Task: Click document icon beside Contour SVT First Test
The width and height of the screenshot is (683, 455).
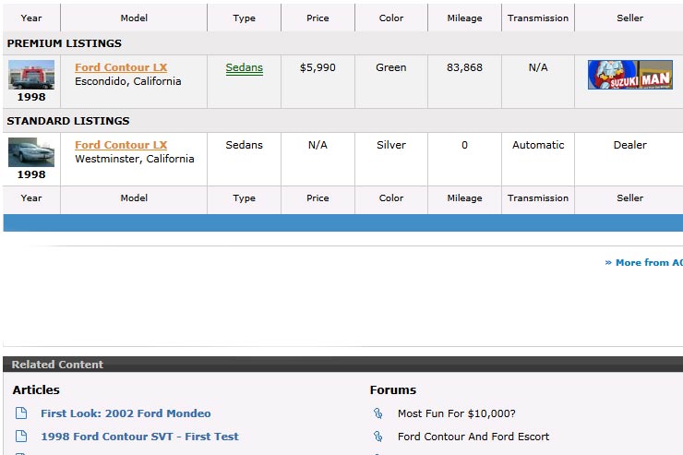Action: [x=21, y=436]
